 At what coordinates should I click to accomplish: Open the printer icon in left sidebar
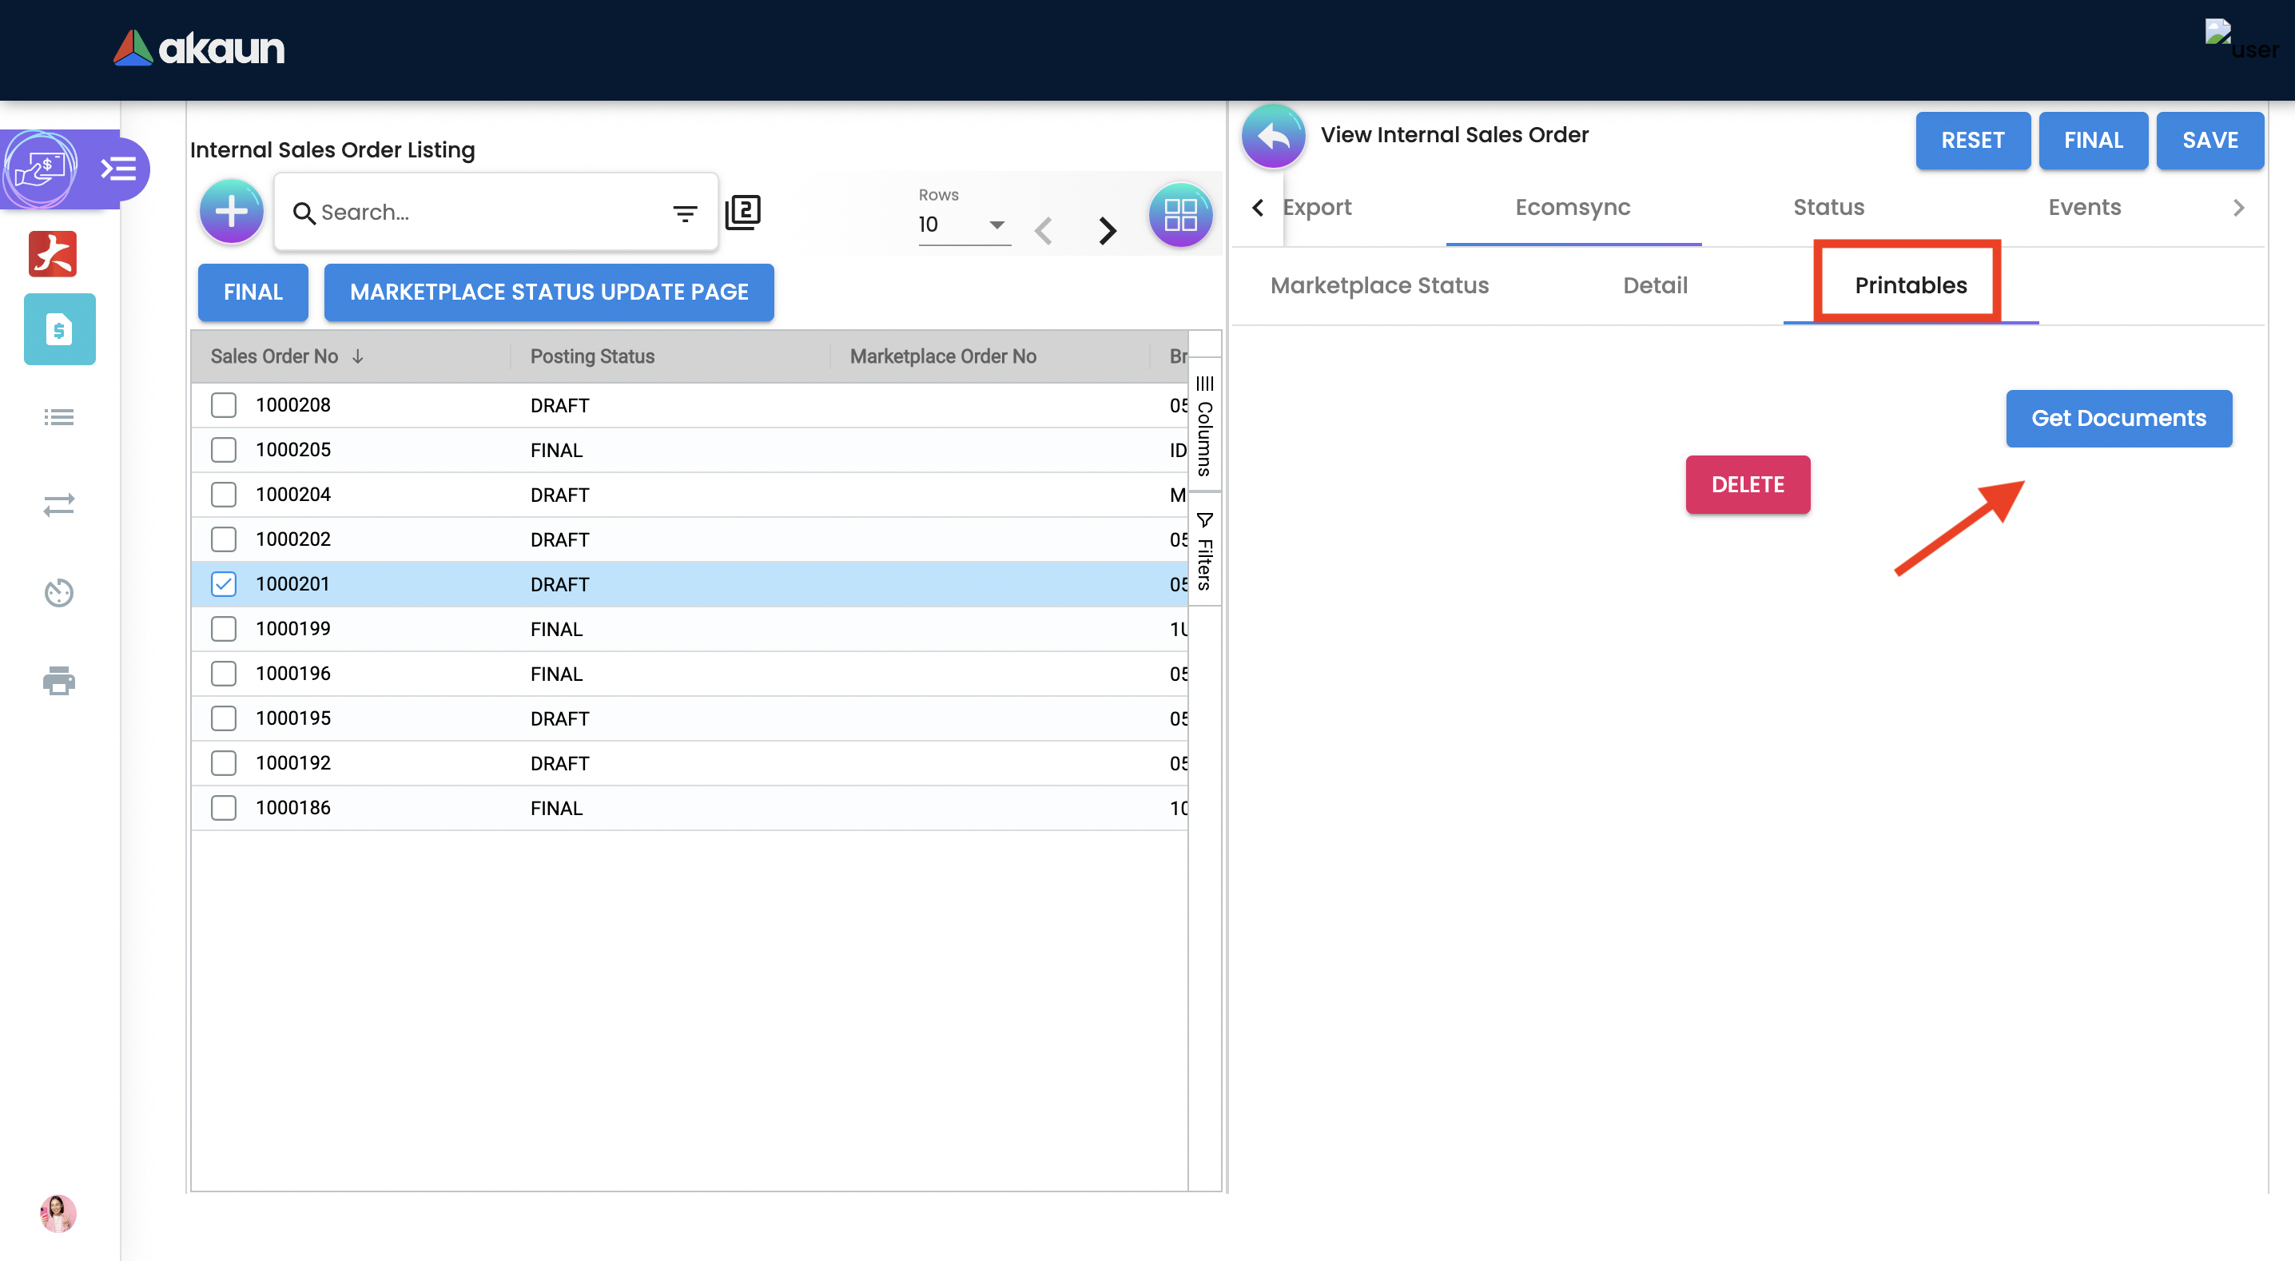(x=59, y=681)
